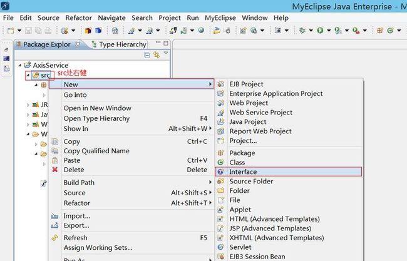Create a new EJB Project
The height and width of the screenshot is (261, 407).
coord(289,84)
